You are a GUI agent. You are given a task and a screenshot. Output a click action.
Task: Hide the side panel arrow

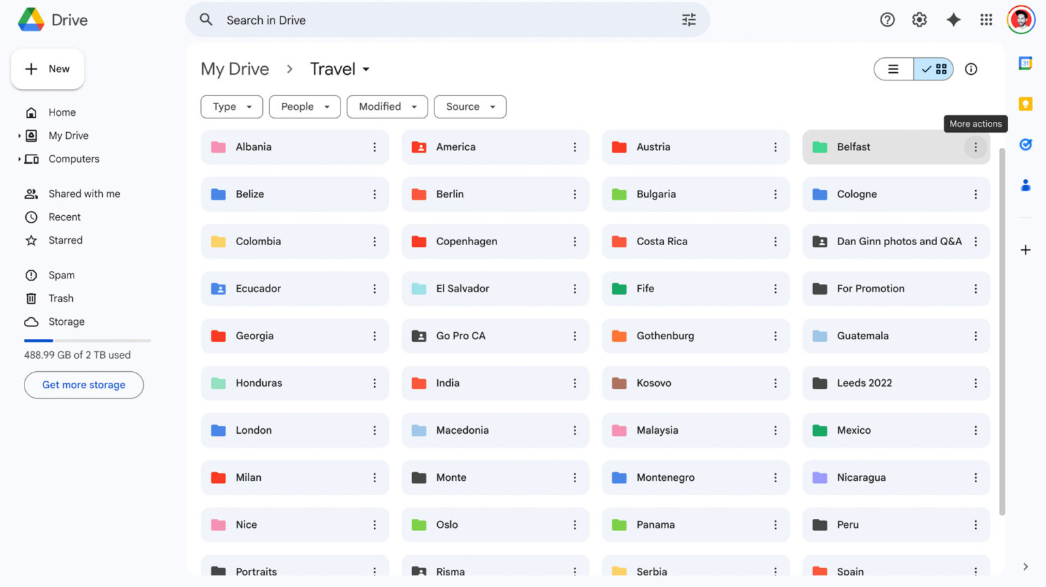(1026, 567)
